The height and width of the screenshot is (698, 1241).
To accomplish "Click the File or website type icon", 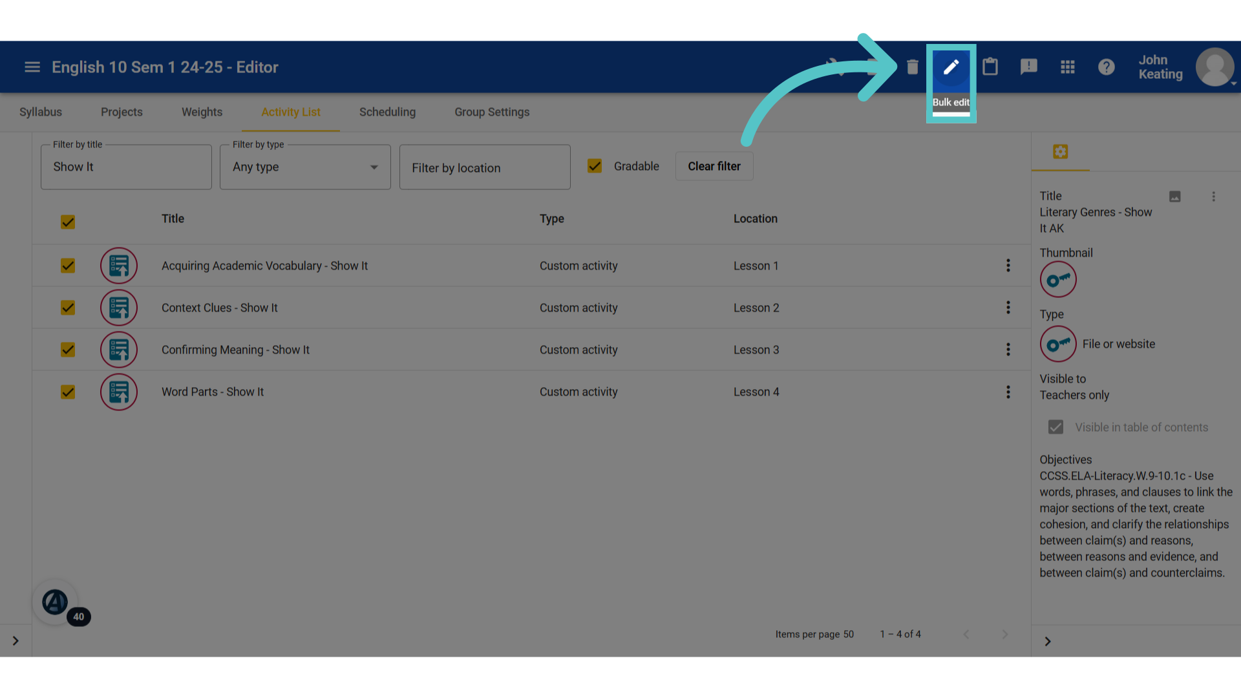I will (1058, 344).
